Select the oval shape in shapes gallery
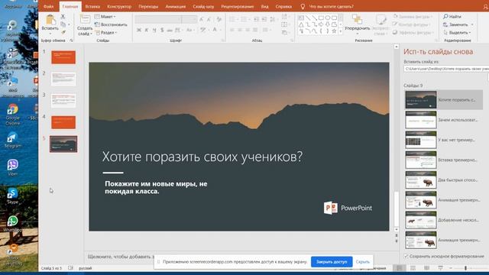This screenshot has width=489, height=275. (328, 18)
